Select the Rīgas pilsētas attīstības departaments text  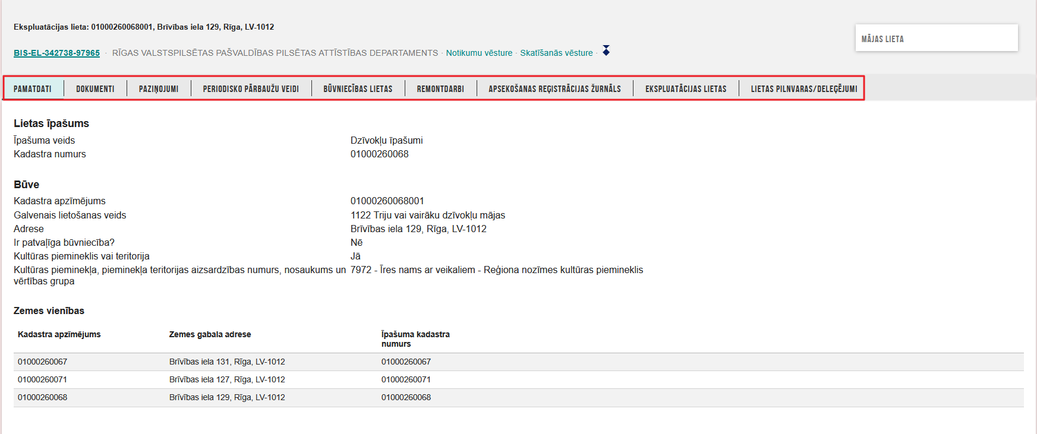click(275, 53)
